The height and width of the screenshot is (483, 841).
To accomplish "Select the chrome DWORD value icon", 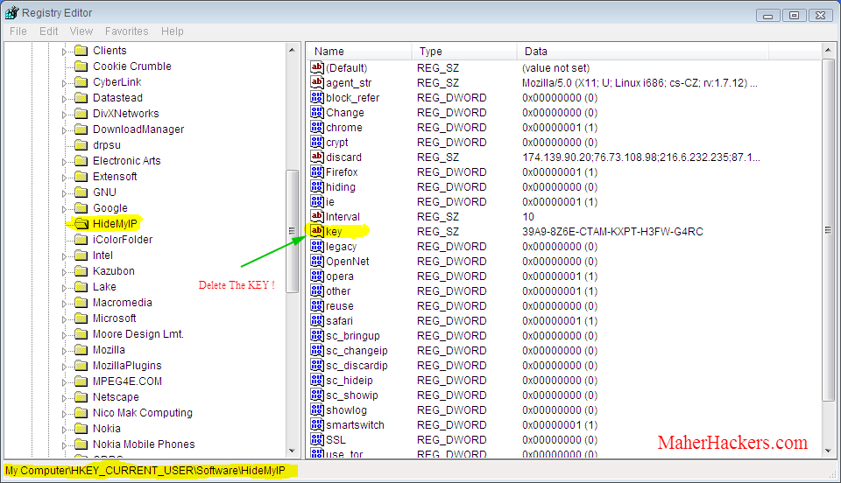I will click(317, 128).
